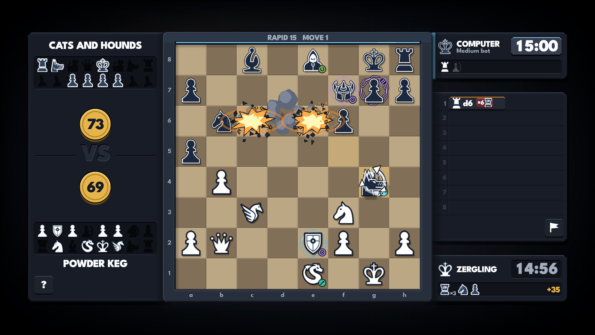
Task: Select the white dragon piece on e1
Action: point(314,274)
